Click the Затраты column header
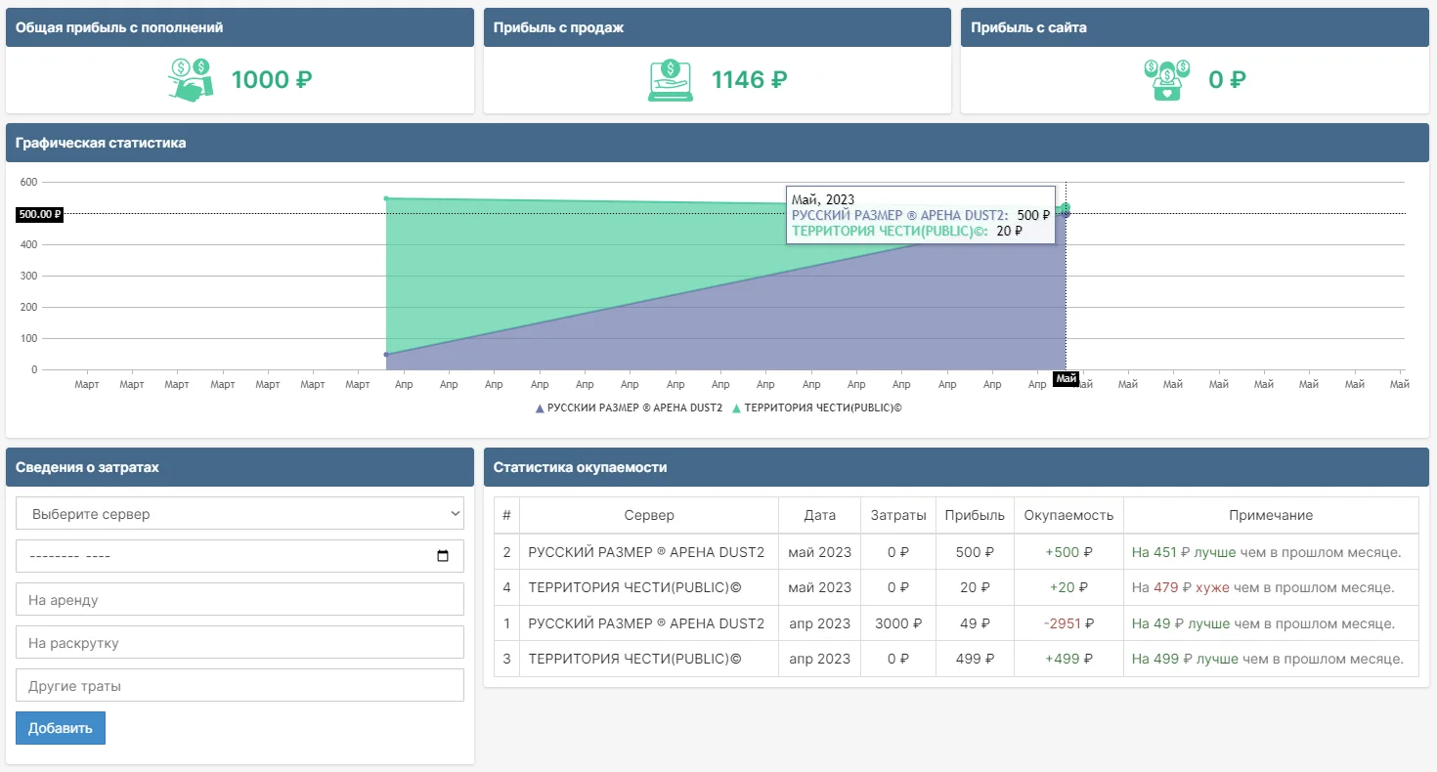The height and width of the screenshot is (772, 1437). tap(897, 515)
